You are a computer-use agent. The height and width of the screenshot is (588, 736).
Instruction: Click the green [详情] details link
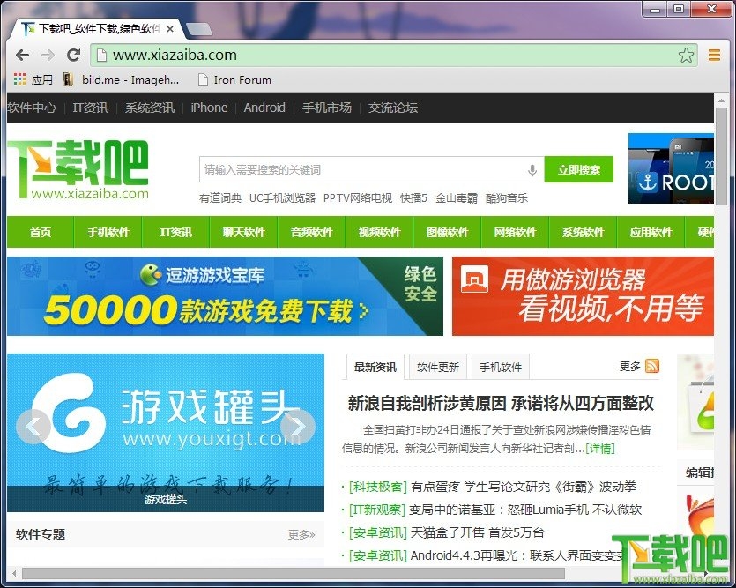coord(600,449)
